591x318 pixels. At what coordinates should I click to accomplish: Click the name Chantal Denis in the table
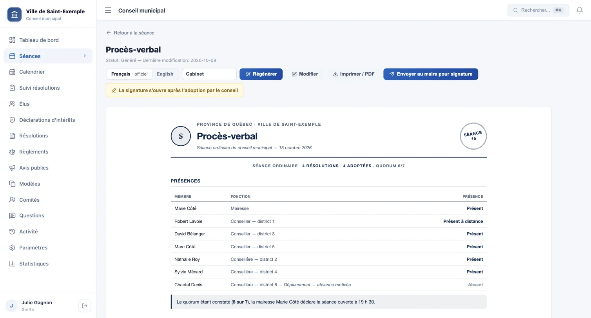coord(189,285)
